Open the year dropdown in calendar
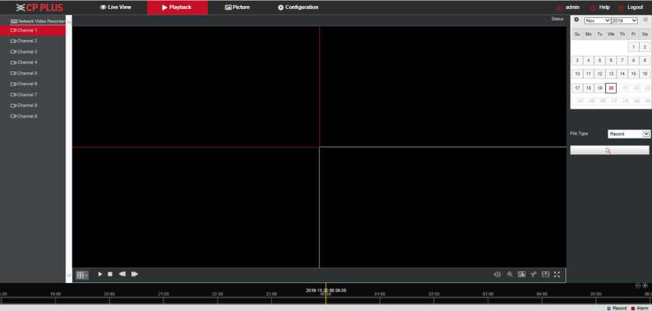 point(624,20)
